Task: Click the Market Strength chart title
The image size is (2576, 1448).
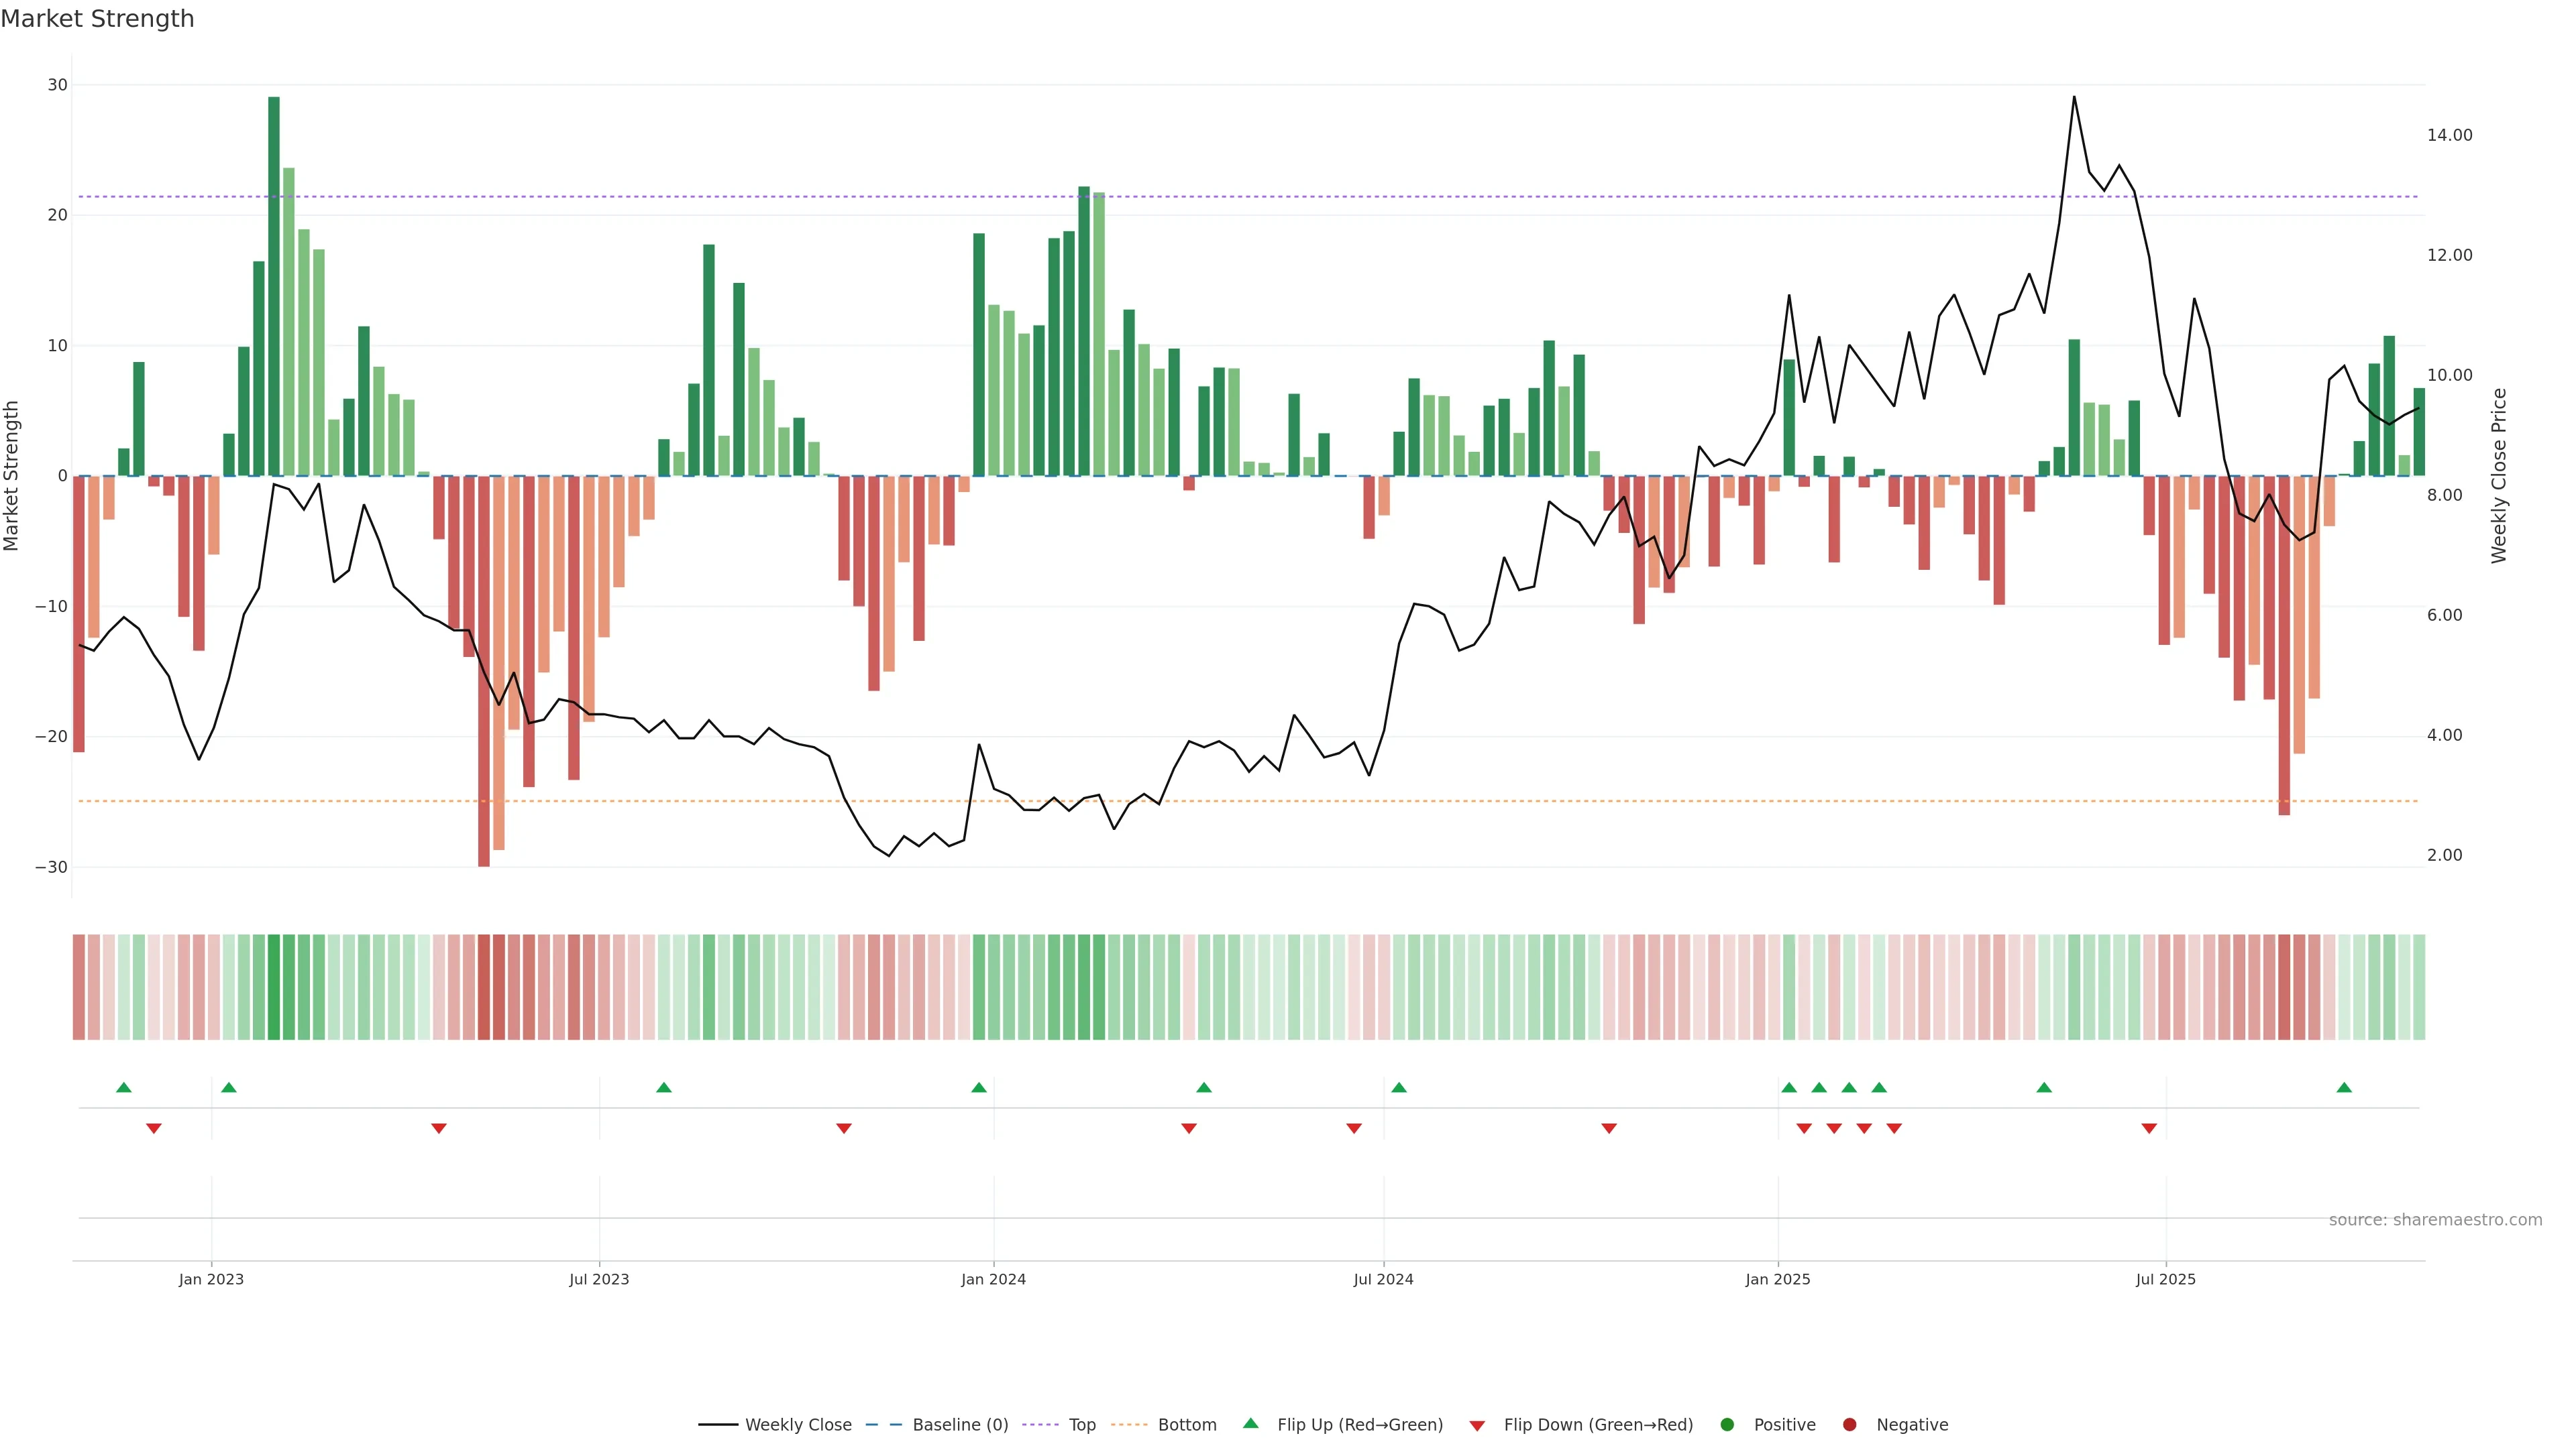Action: pyautogui.click(x=97, y=19)
